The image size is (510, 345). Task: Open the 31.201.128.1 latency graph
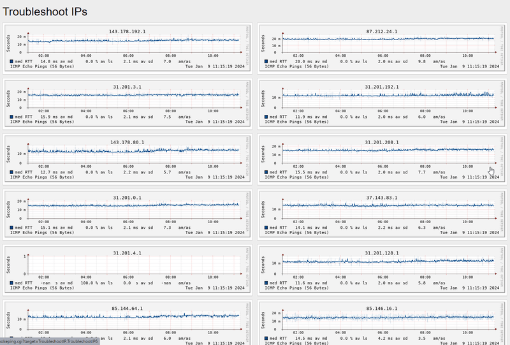click(x=382, y=270)
